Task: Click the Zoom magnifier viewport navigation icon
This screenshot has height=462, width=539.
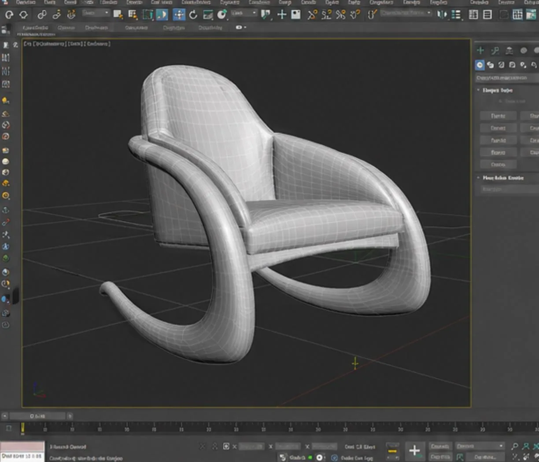Action: click(515, 446)
